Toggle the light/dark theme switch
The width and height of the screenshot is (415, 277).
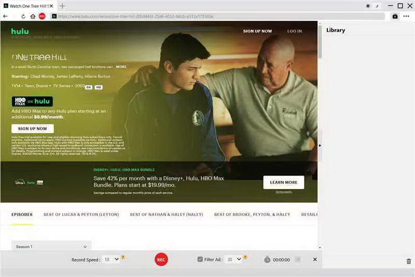coord(371,6)
